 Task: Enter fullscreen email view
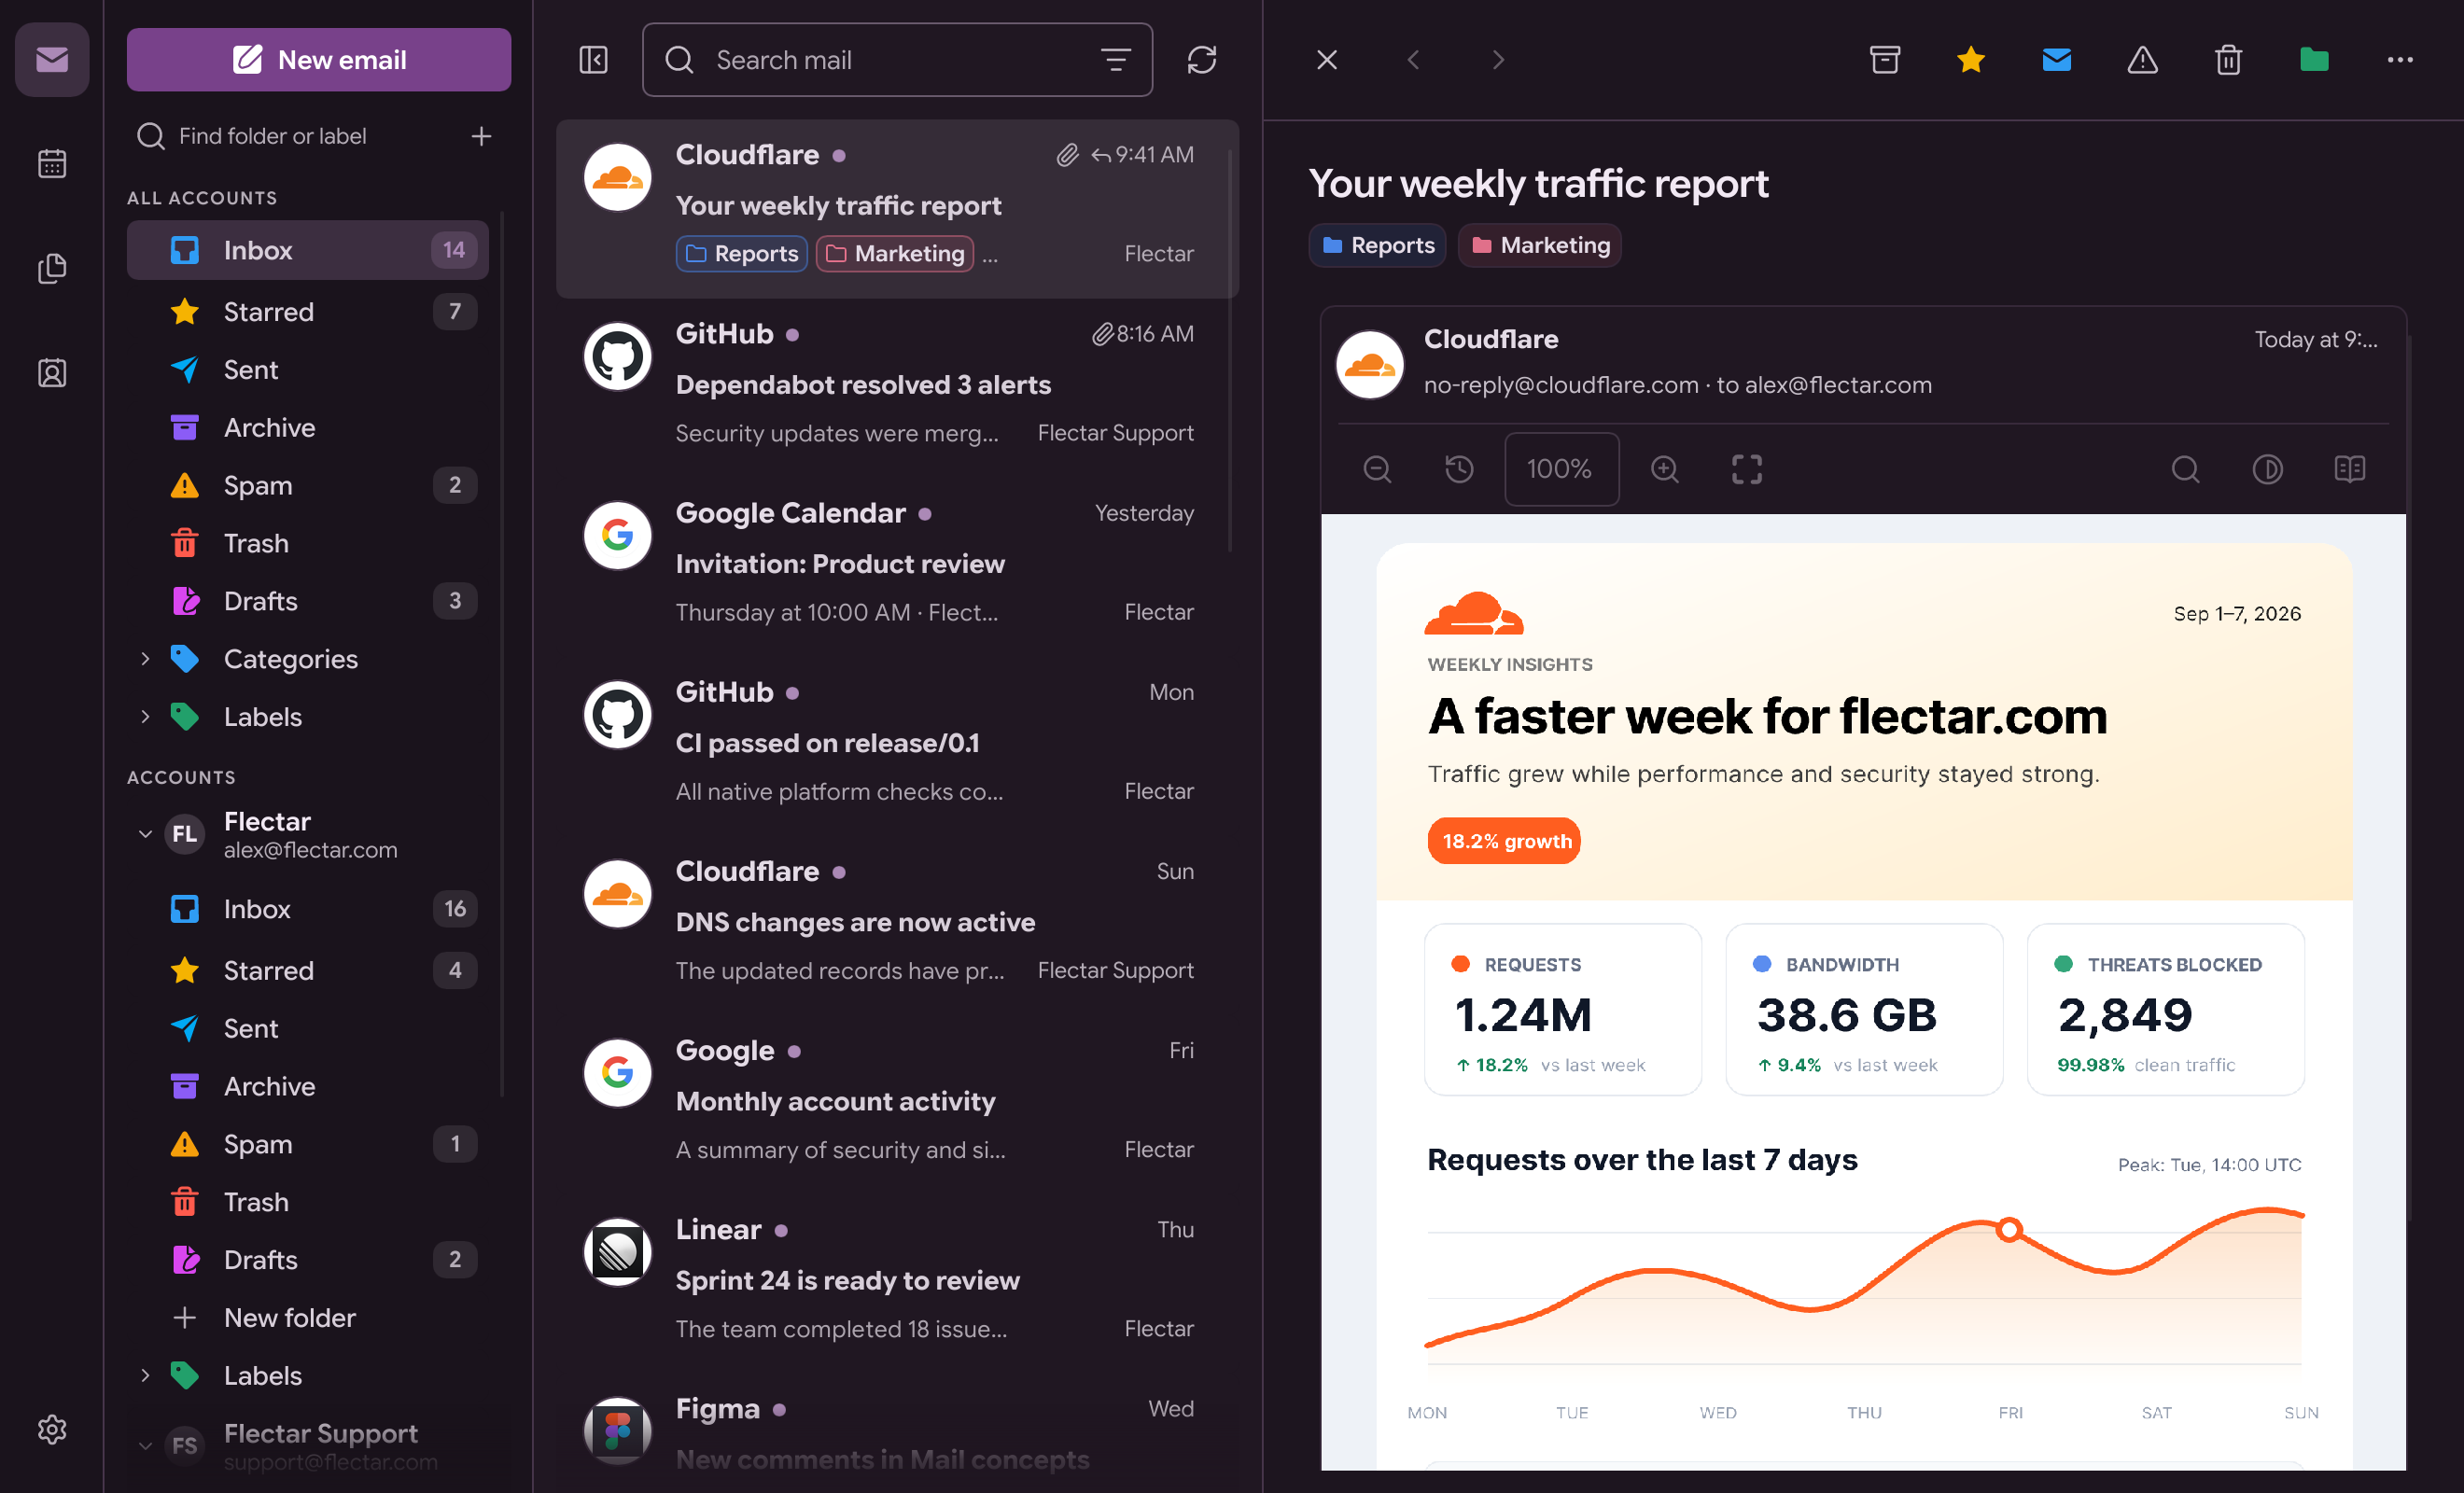point(1747,469)
